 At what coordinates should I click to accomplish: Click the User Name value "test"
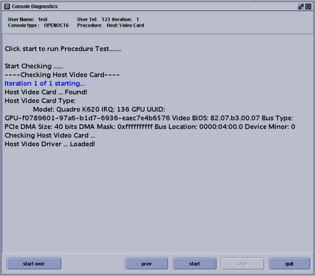(x=43, y=19)
